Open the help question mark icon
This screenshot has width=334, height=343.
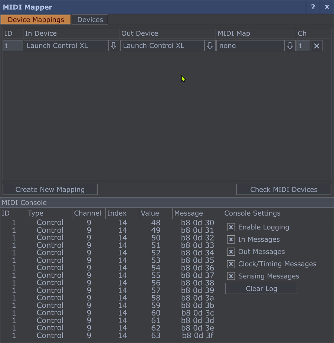tap(313, 7)
